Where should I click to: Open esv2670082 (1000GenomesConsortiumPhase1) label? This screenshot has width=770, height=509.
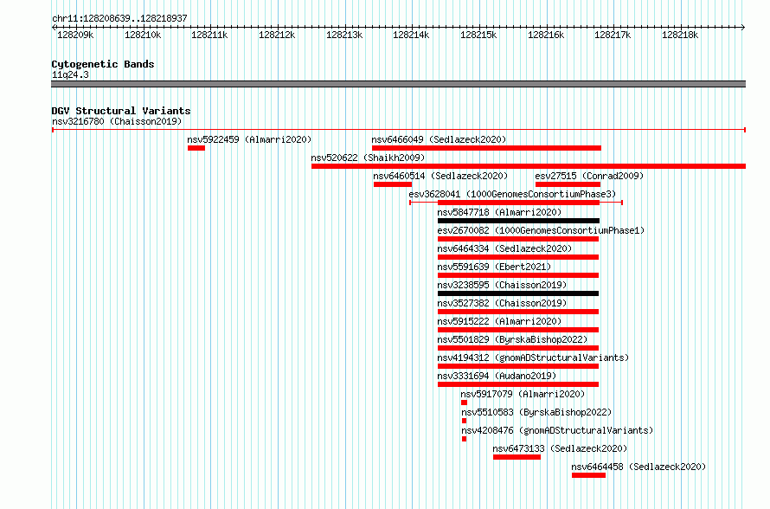click(x=541, y=230)
